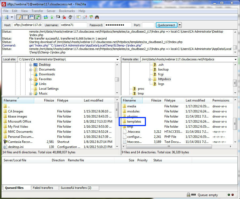Open the Transfer menu
The height and width of the screenshot is (199, 240).
pyautogui.click(x=37, y=11)
